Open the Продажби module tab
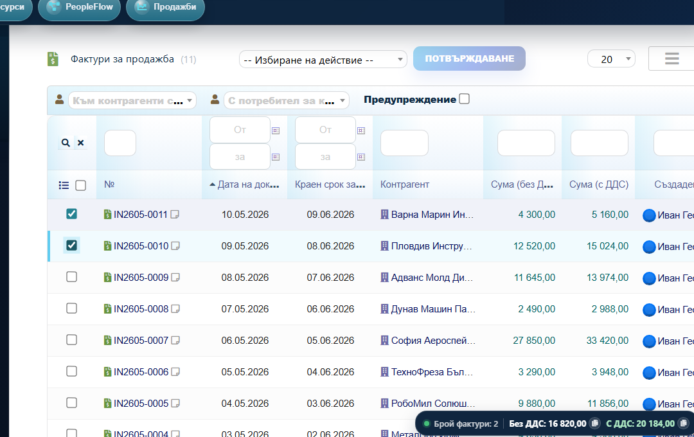Screen dimensions: 694x437 (x=166, y=7)
